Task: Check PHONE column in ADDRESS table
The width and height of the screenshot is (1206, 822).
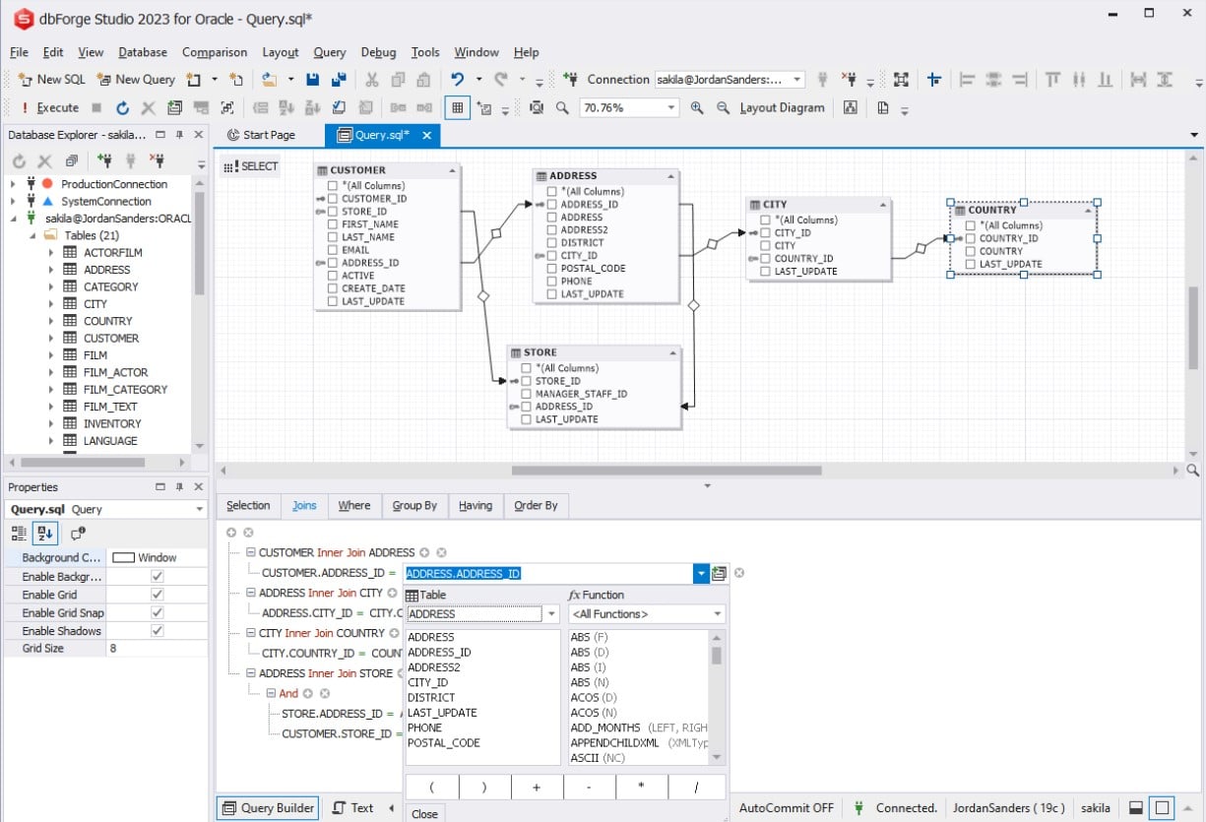Action: click(551, 282)
